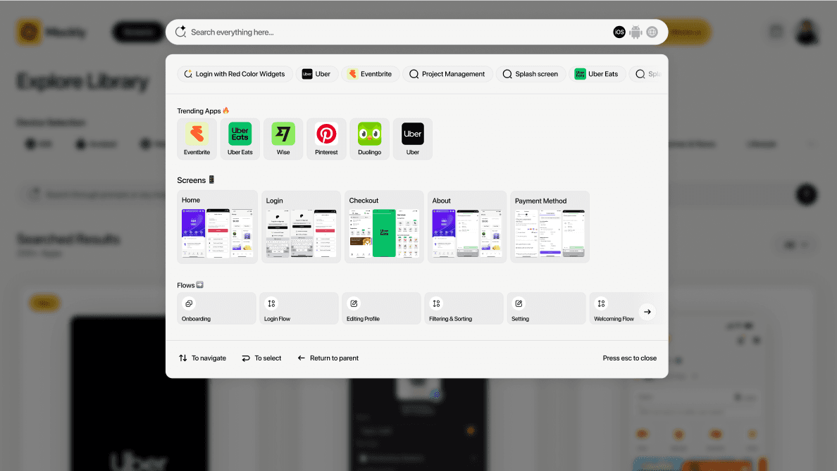Click the iOS platform filter icon
The image size is (837, 471).
[619, 32]
